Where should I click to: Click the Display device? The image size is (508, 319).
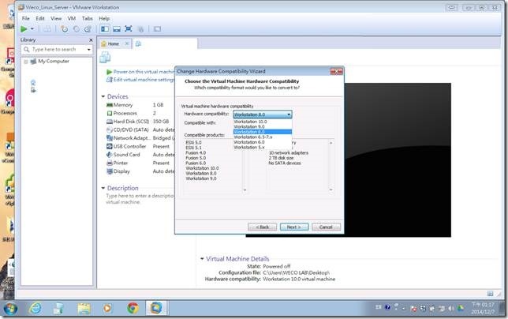pos(121,171)
